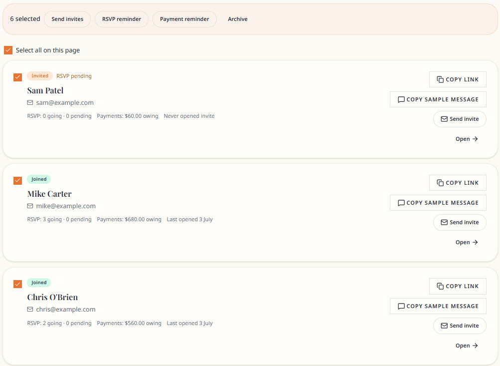
Task: Click the name Chris O'Brien
Action: pos(53,297)
